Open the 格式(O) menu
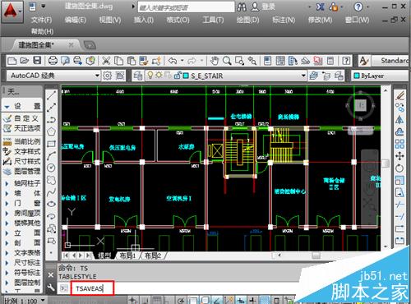 pyautogui.click(x=178, y=20)
